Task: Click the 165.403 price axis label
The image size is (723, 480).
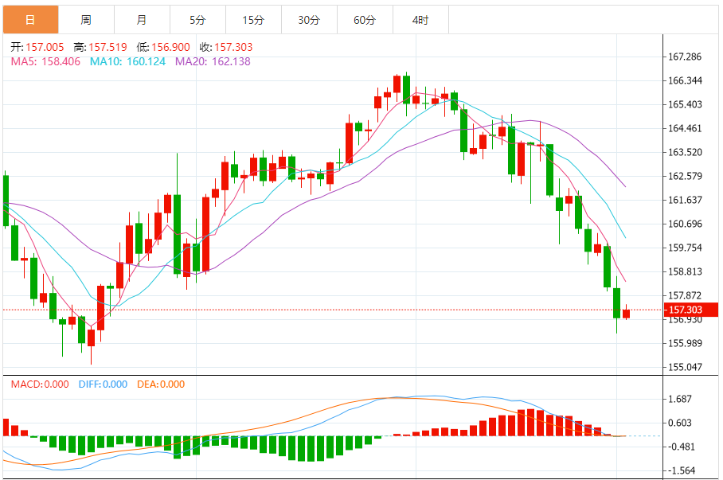Action: click(x=686, y=104)
